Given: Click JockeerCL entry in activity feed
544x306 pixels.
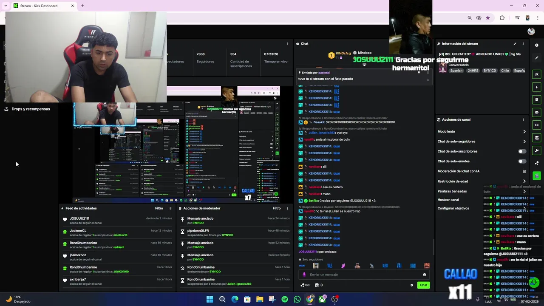Looking at the screenshot, I should click(78, 231).
